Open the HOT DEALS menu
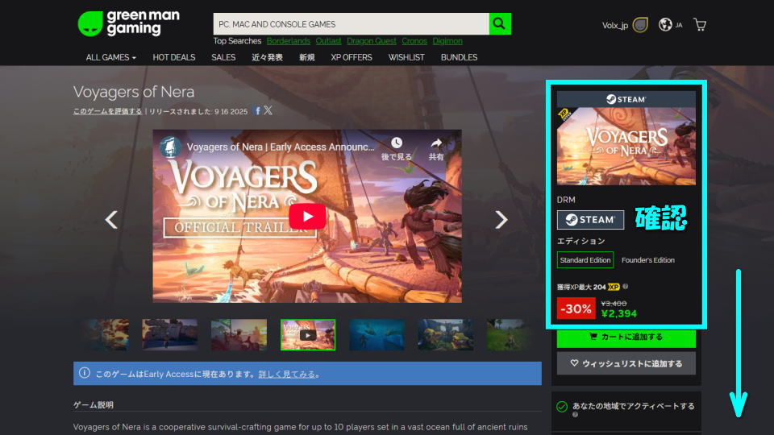The height and width of the screenshot is (435, 774). pos(174,57)
